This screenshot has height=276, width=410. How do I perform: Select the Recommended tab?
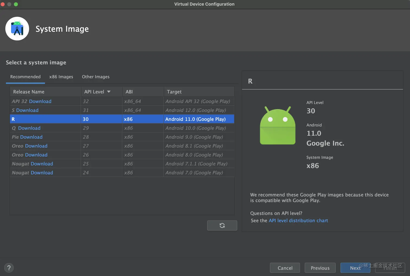click(x=25, y=77)
